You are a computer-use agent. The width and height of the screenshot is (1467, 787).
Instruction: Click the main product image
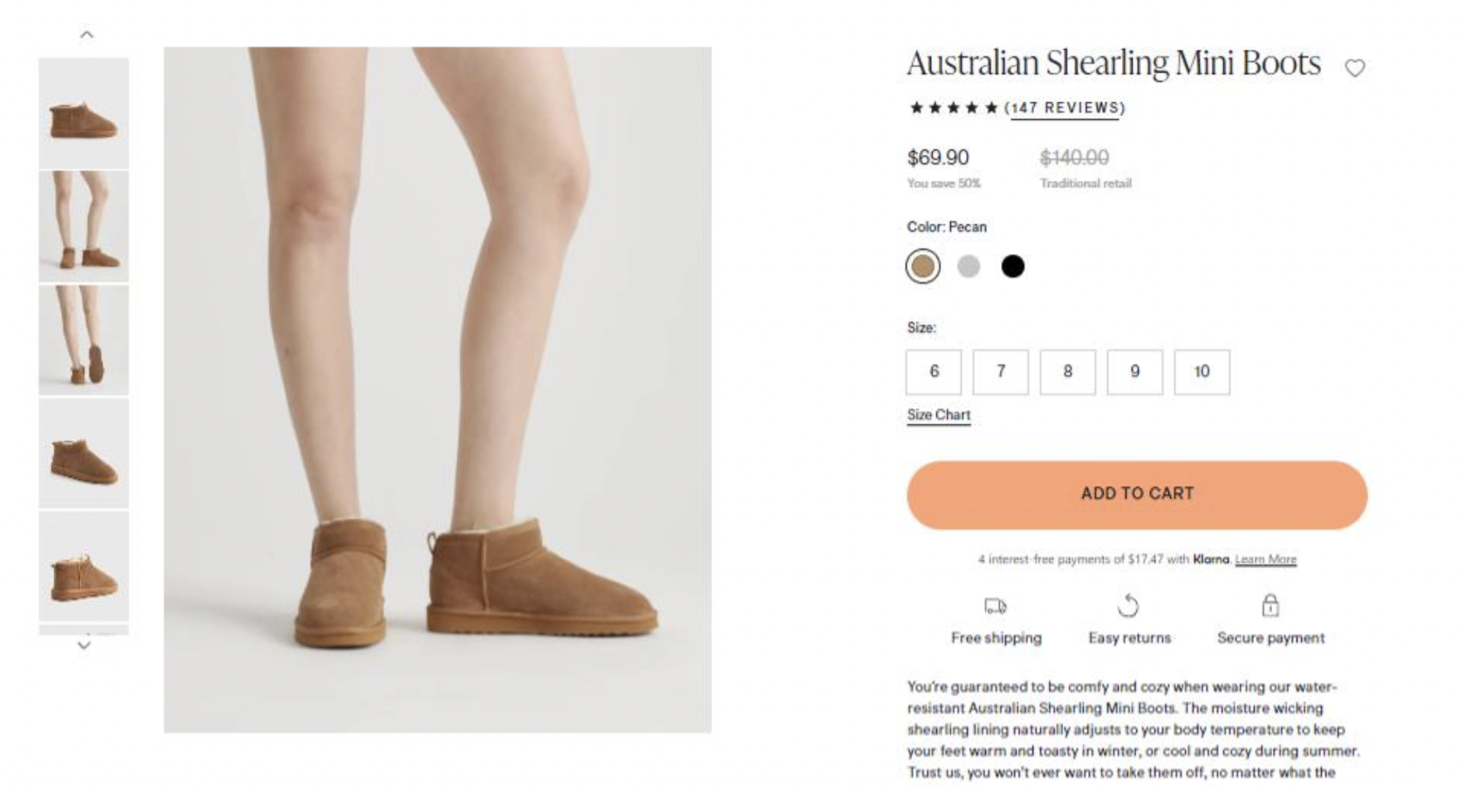point(437,389)
